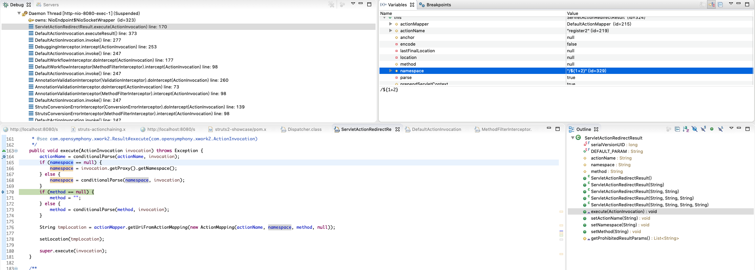Toggle Hide Fields in Outline toolbar
The image size is (755, 270).
694,129
